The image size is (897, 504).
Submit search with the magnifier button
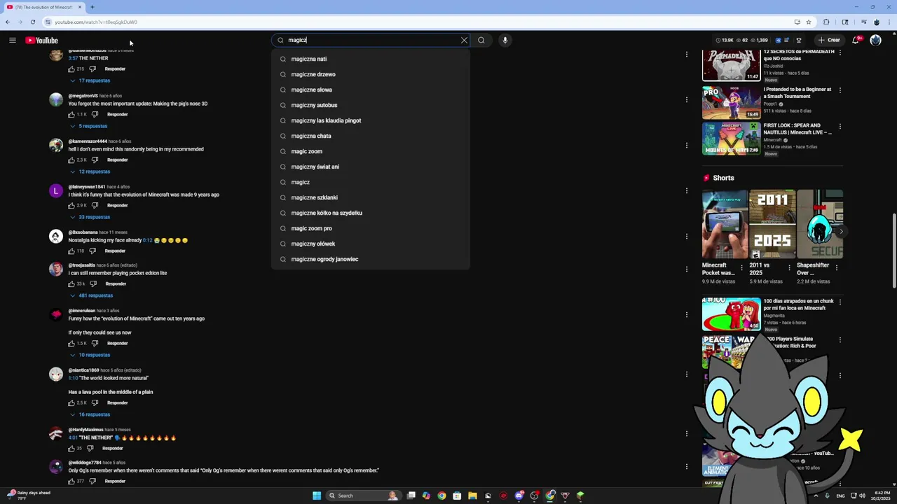(481, 41)
